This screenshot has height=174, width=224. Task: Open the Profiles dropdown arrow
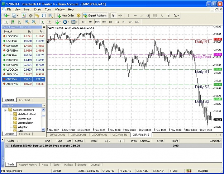[17, 15]
